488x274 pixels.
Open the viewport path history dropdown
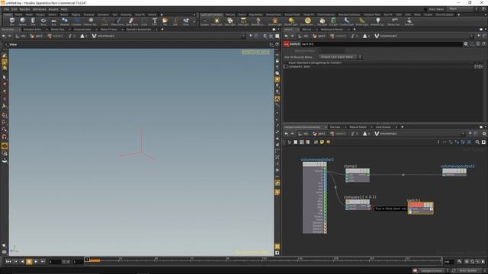pyautogui.click(x=243, y=36)
